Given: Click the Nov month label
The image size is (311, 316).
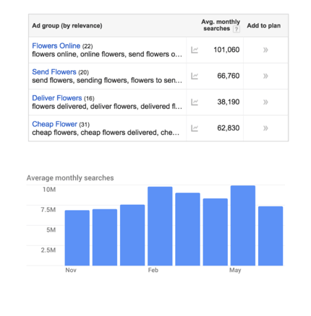Looking at the screenshot, I should pyautogui.click(x=71, y=270).
